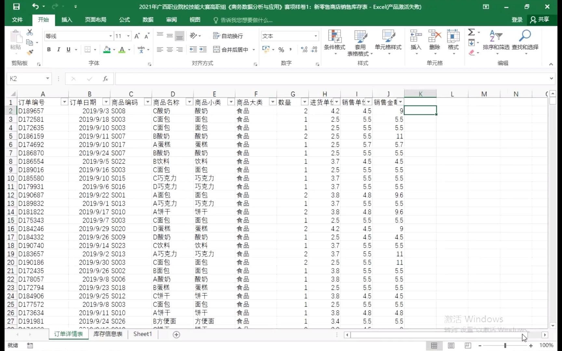Viewport: 562px width, 351px height.
Task: Click the Percent Style icon
Action: [281, 49]
